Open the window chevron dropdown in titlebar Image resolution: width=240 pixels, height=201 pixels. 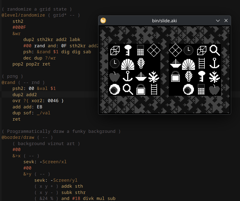pos(218,21)
